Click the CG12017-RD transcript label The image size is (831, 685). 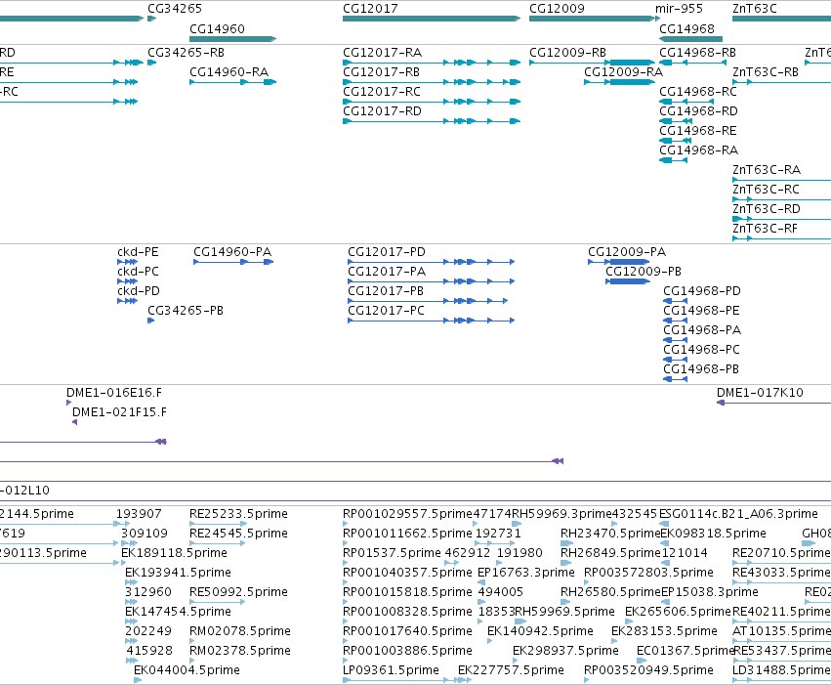pos(382,111)
